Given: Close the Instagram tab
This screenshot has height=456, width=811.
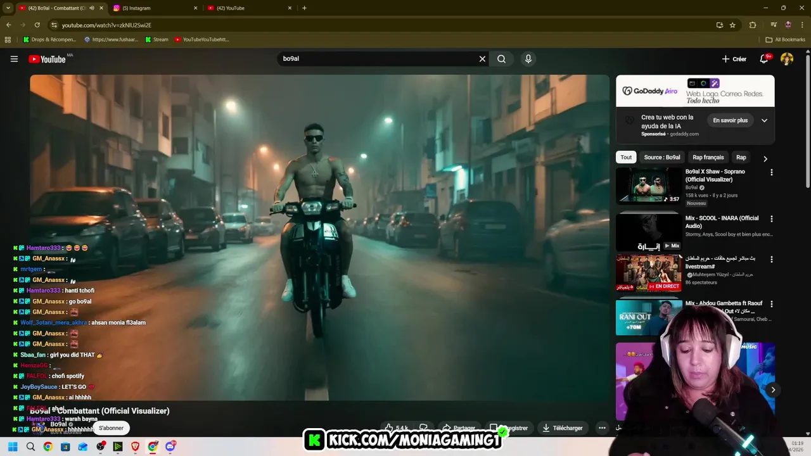Looking at the screenshot, I should coord(195,8).
